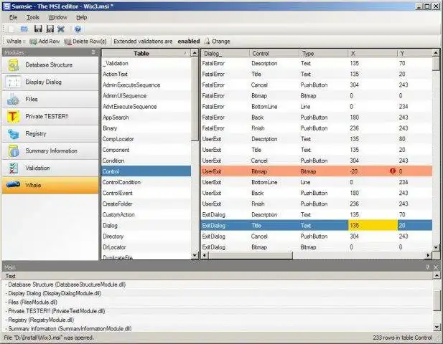443x344 pixels.
Task: Open the Help menu
Action: coord(82,17)
